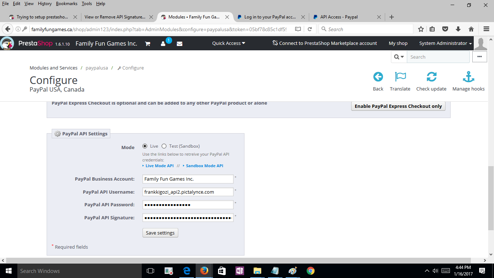Open the Firefox hamburger menu

pyautogui.click(x=486, y=29)
